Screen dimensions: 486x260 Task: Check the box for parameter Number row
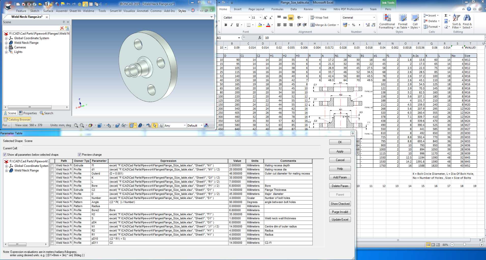click(x=52, y=198)
